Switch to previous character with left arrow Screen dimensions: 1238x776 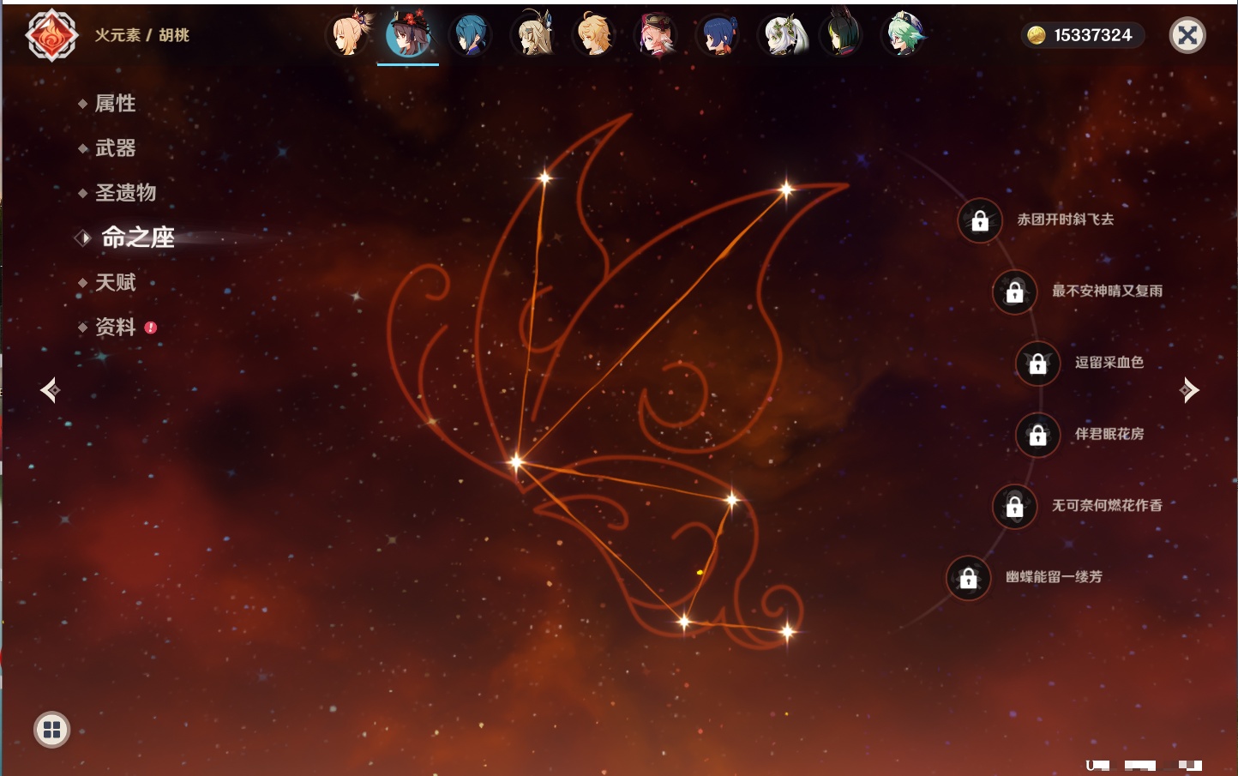pyautogui.click(x=50, y=390)
